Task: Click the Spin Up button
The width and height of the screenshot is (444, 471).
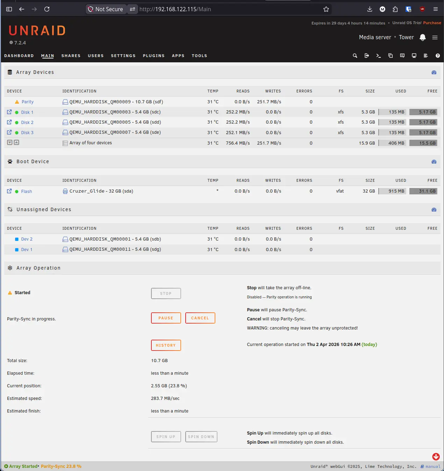Action: click(166, 437)
